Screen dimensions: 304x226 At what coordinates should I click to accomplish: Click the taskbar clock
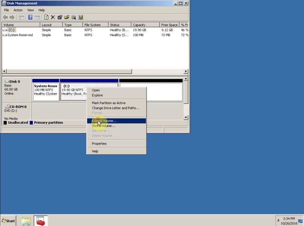click(288, 221)
